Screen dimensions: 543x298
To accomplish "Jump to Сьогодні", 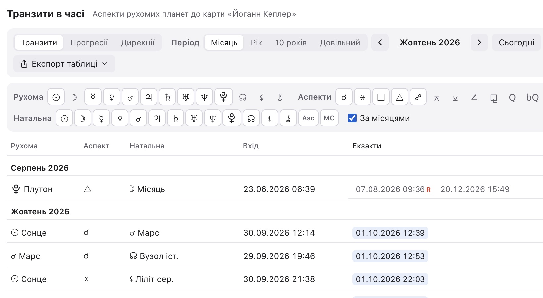I will click(x=517, y=42).
